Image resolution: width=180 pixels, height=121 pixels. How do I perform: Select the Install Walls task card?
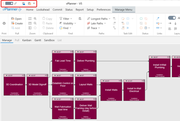coord(111,90)
